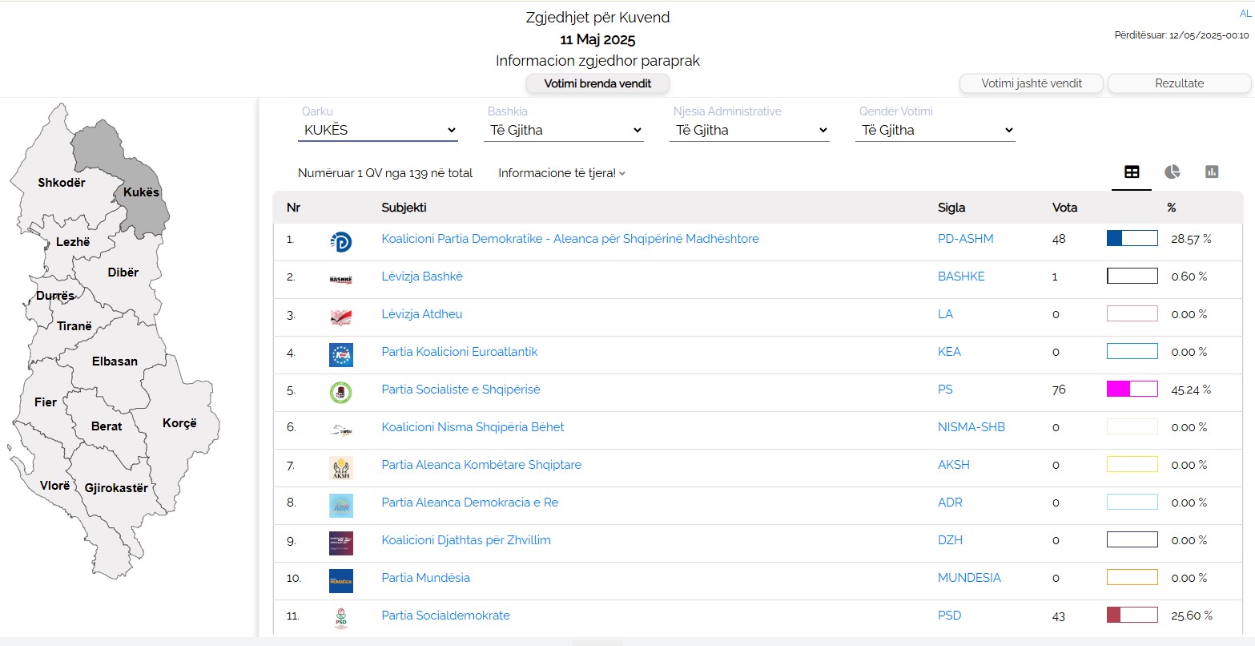Switch to the bar chart view
1255x646 pixels.
point(1211,172)
